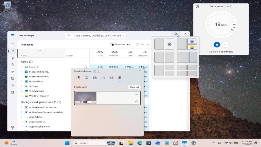
Task: Open Task Manager settings gear icon
Action: coord(12,127)
